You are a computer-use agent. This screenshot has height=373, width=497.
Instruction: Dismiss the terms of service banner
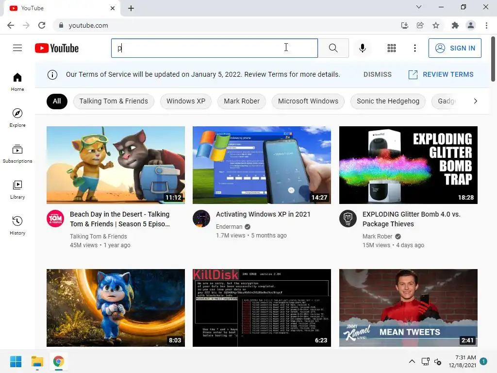(x=377, y=74)
